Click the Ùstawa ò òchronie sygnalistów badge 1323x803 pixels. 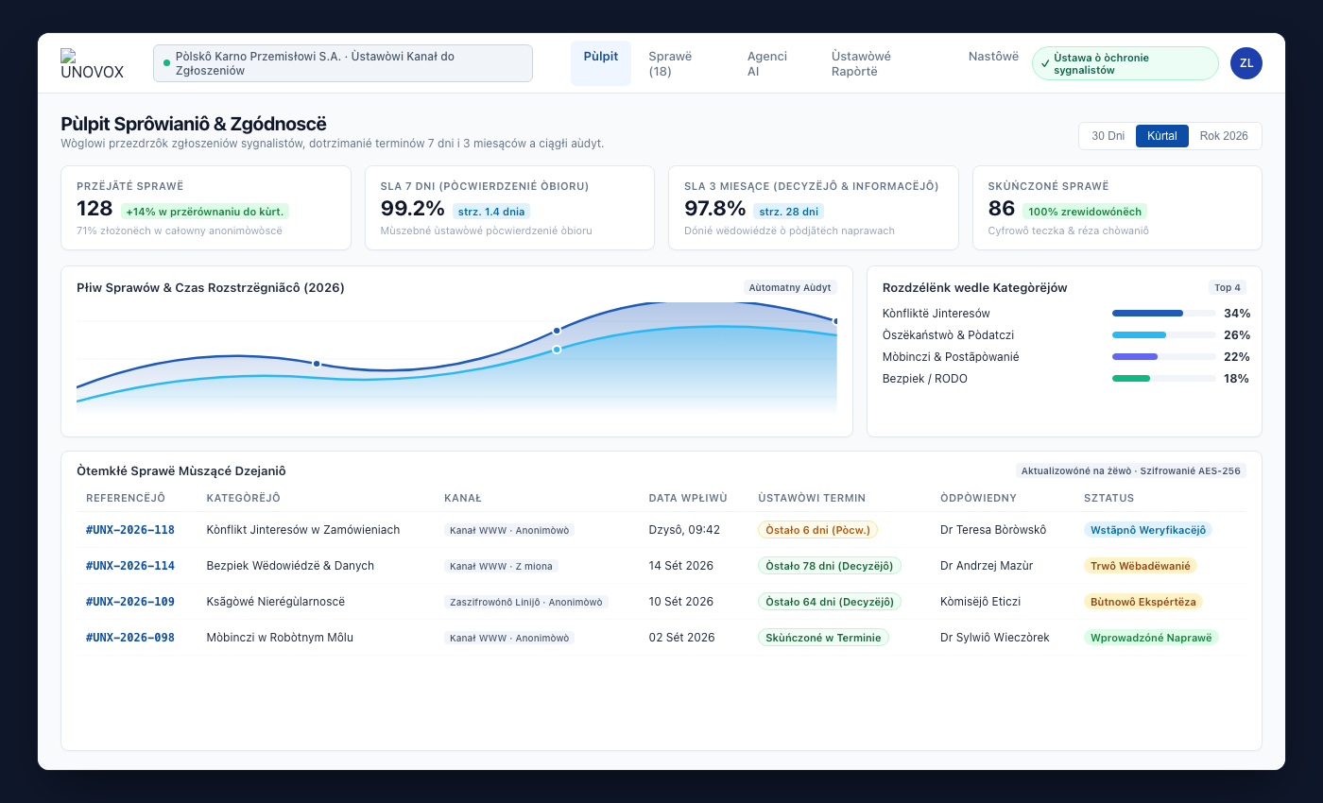tap(1125, 63)
